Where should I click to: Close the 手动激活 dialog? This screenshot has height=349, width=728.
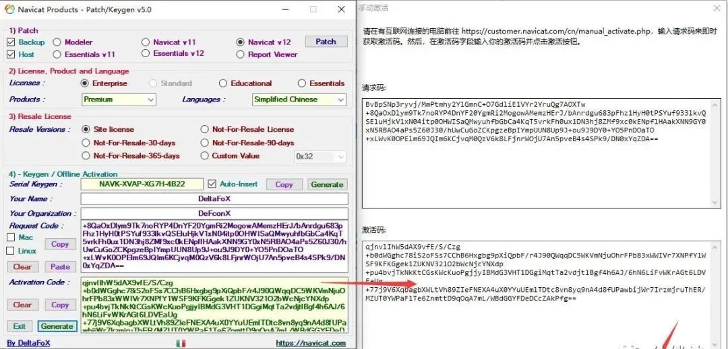(717, 8)
